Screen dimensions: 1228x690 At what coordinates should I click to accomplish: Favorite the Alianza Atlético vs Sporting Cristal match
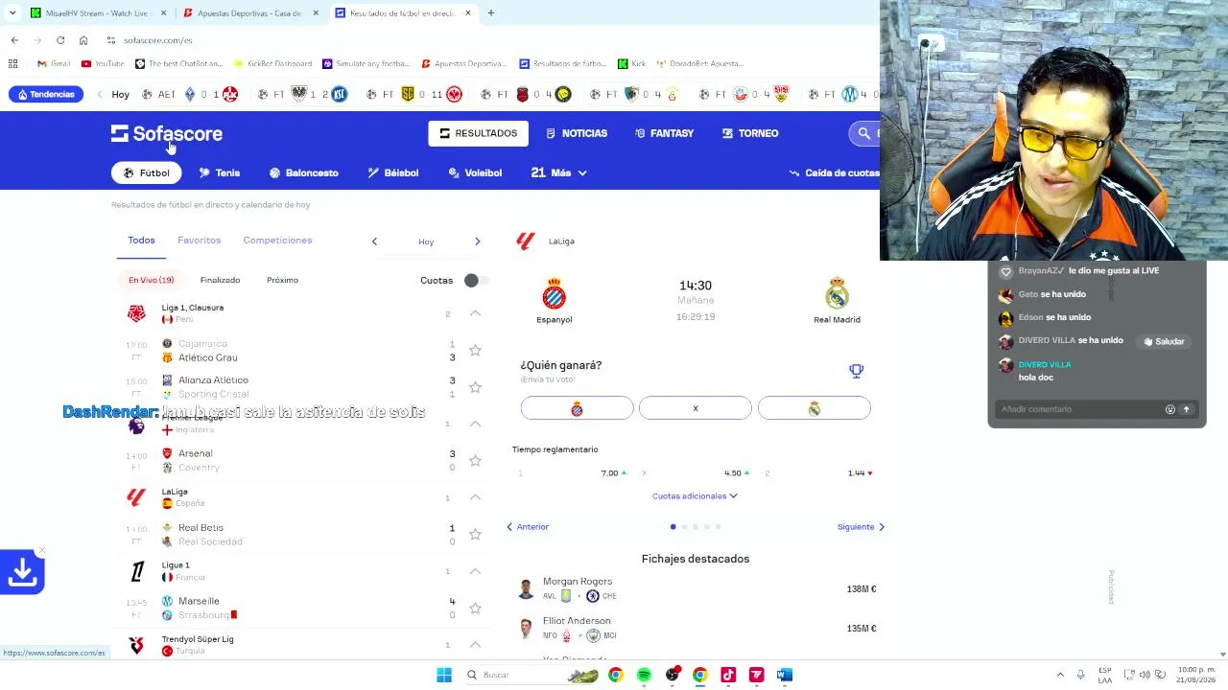475,387
